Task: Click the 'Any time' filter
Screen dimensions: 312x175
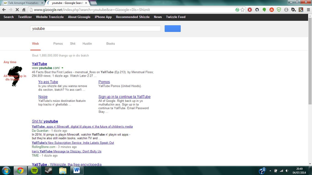Action: [x=10, y=62]
